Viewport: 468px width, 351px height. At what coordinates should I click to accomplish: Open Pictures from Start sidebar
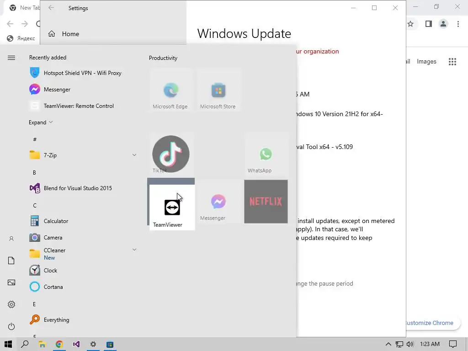coord(11,282)
